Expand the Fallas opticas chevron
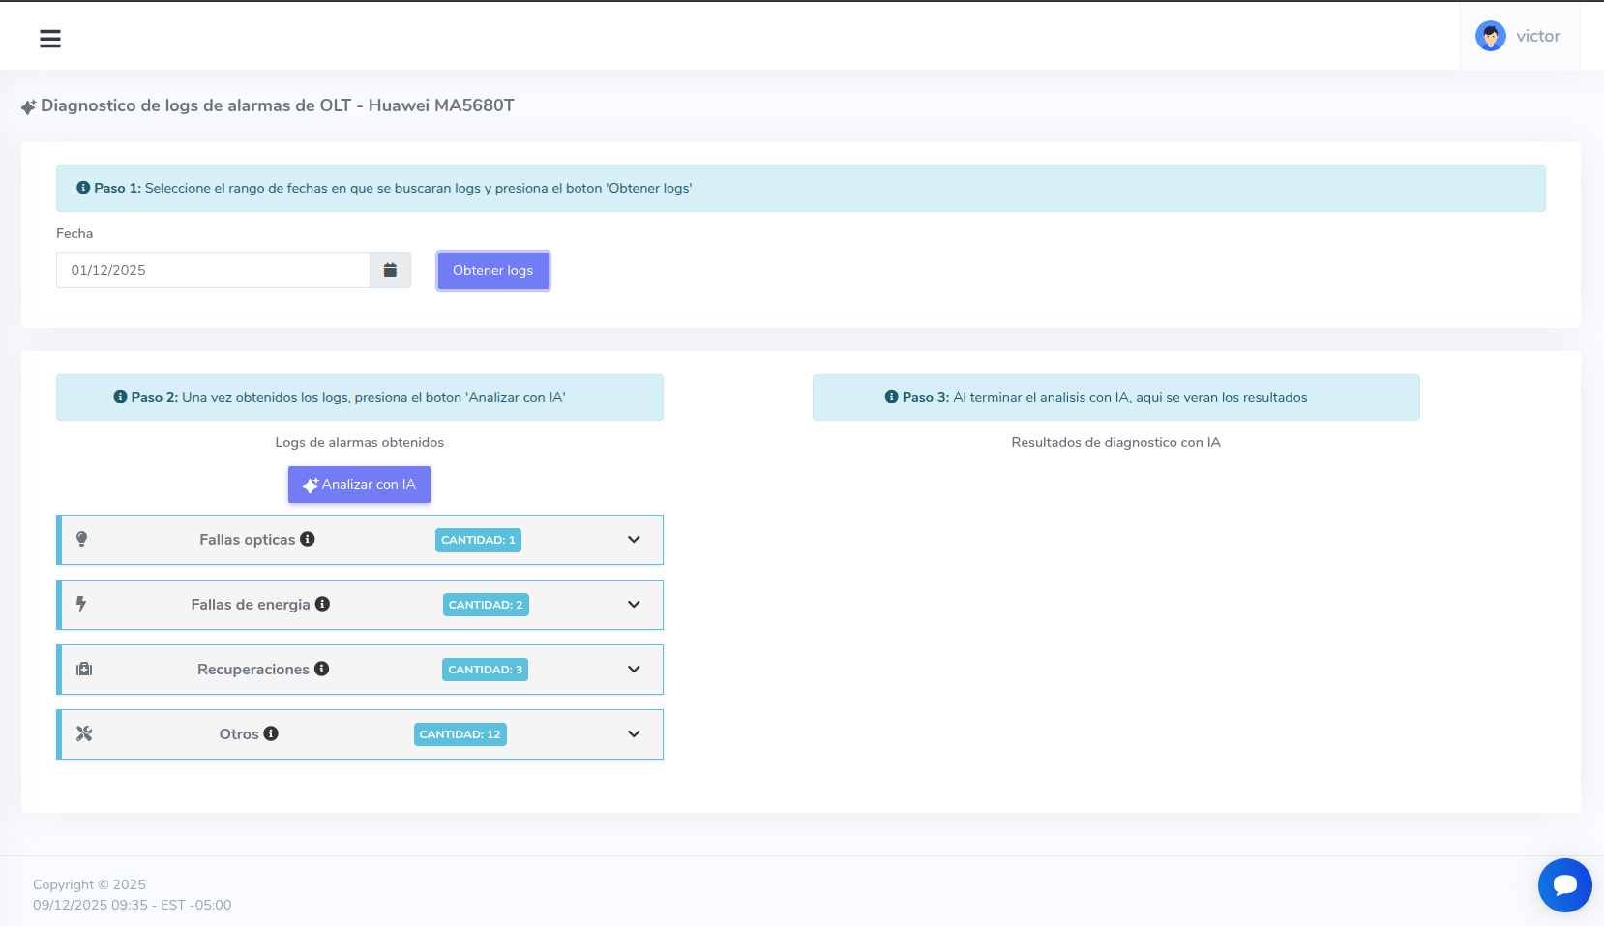The width and height of the screenshot is (1604, 926). pyautogui.click(x=634, y=539)
